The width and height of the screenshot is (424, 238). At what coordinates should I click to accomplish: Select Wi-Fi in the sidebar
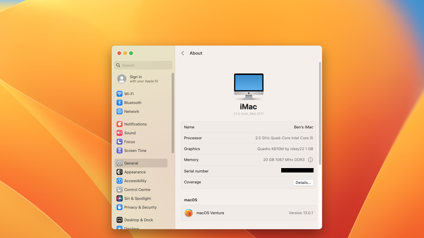pyautogui.click(x=129, y=94)
